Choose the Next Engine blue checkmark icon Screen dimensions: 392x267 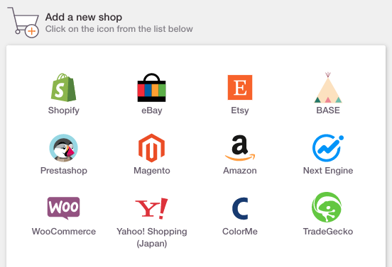click(x=328, y=148)
